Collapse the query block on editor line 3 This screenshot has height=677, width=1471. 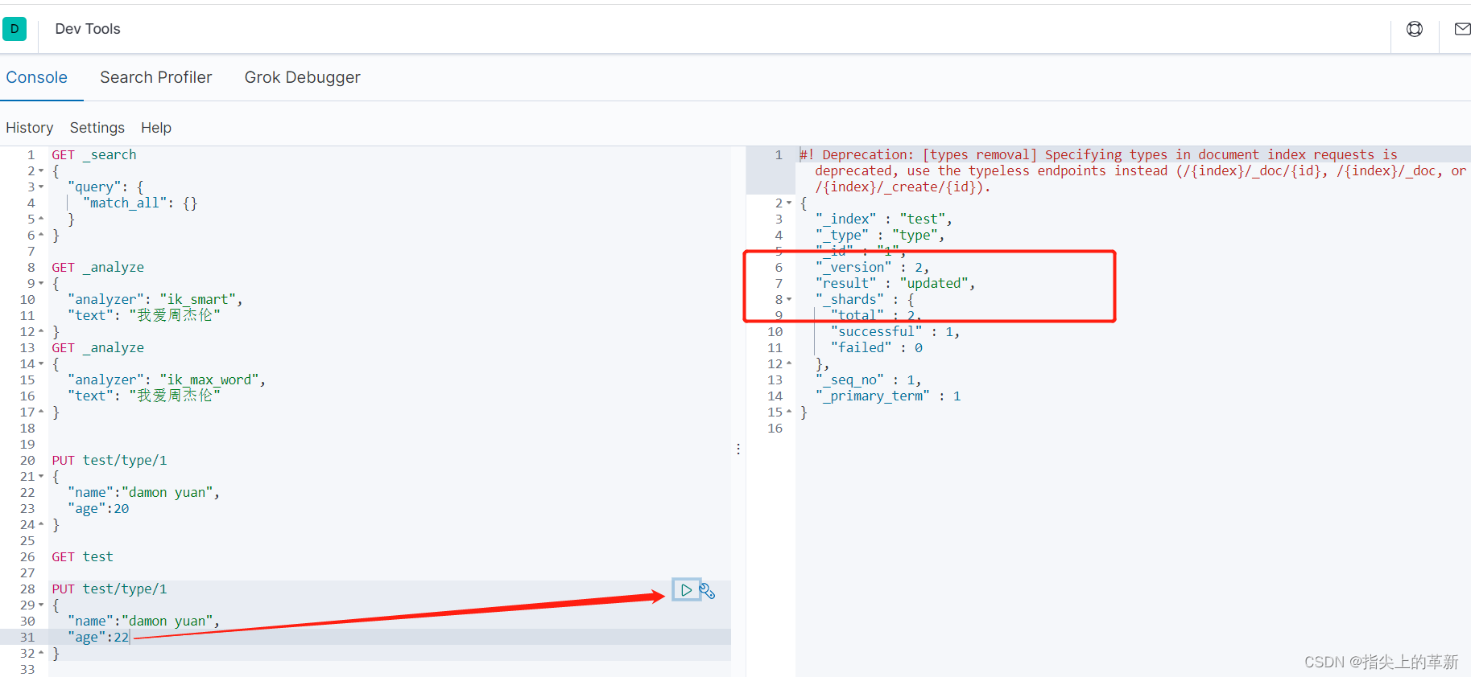click(x=41, y=187)
